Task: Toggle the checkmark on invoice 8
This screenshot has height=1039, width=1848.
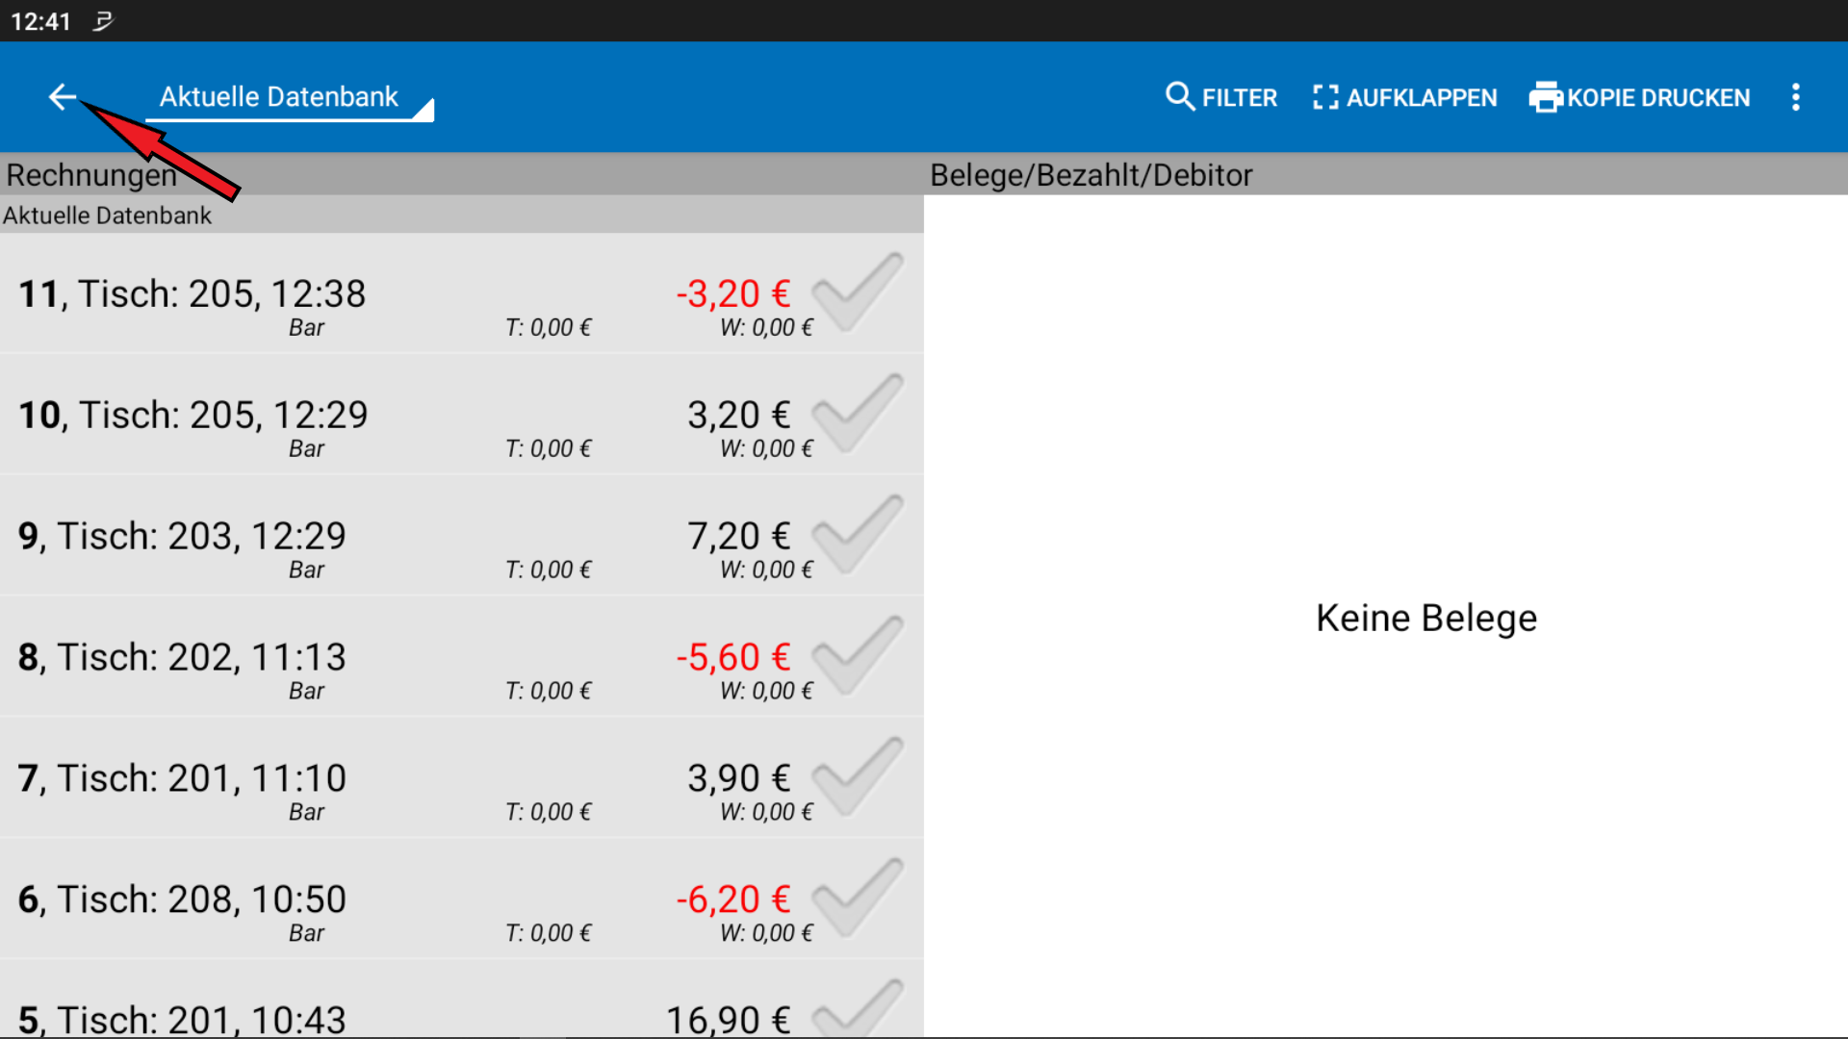Action: pos(855,657)
